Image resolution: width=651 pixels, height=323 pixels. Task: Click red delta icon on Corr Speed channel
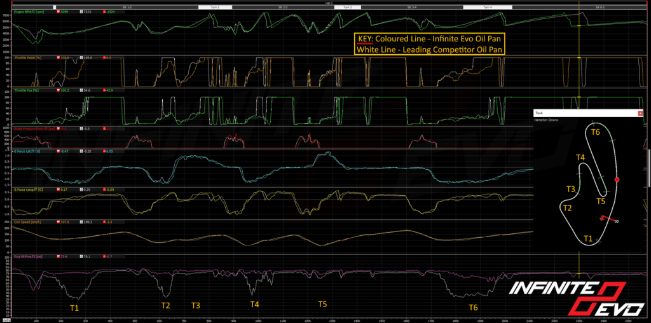(106, 223)
